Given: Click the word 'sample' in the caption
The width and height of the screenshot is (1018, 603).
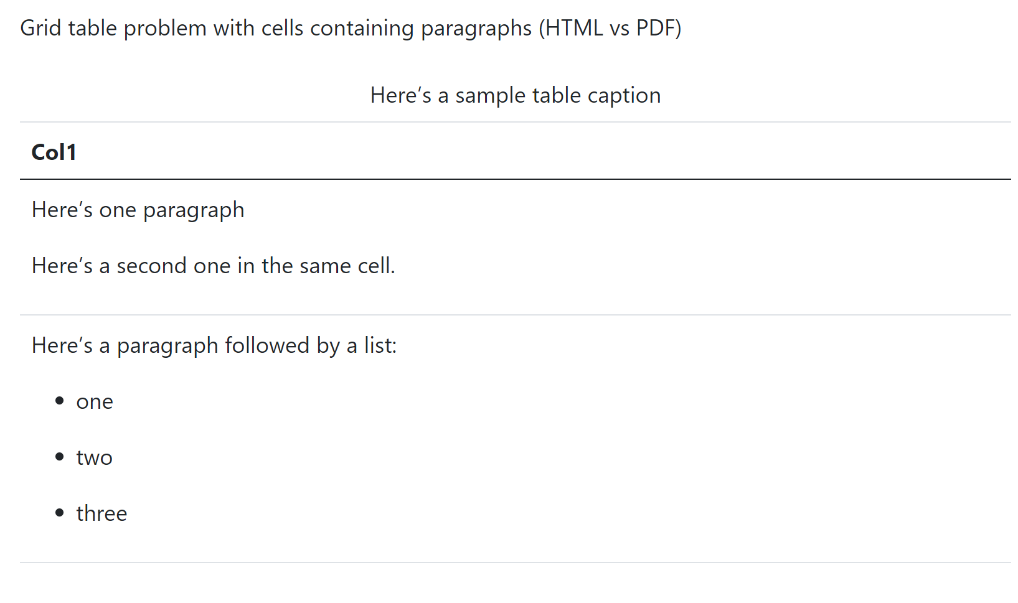Looking at the screenshot, I should click(491, 96).
